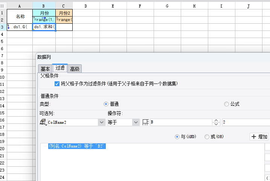Open the 等于 operator dropdown

tap(136, 122)
